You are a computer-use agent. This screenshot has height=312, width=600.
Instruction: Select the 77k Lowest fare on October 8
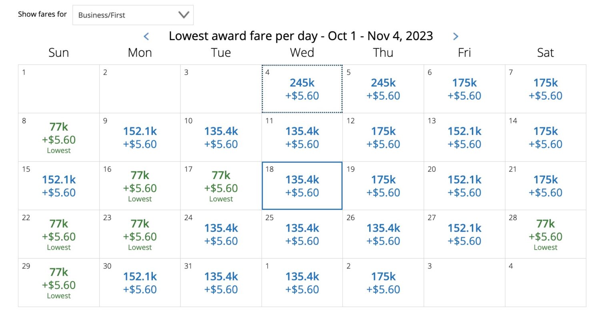58,137
